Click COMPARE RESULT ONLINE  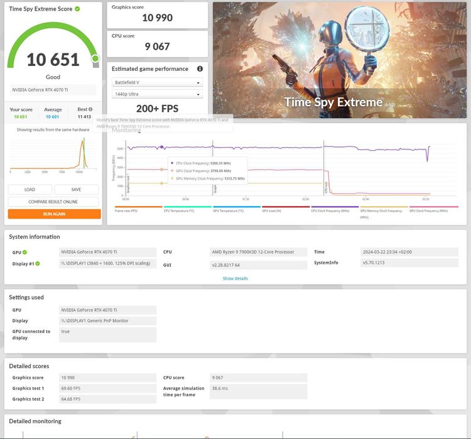(53, 202)
